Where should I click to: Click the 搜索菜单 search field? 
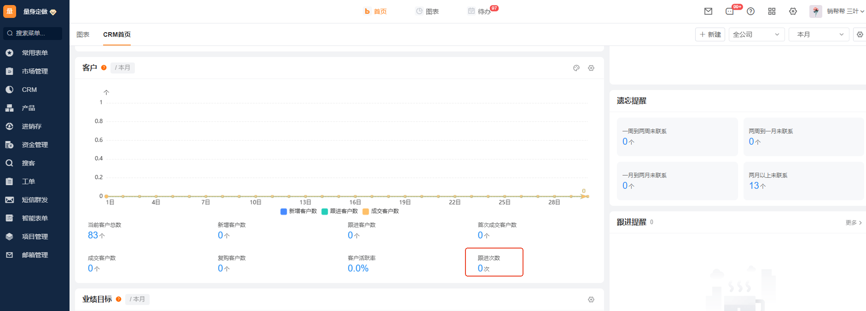[x=32, y=33]
